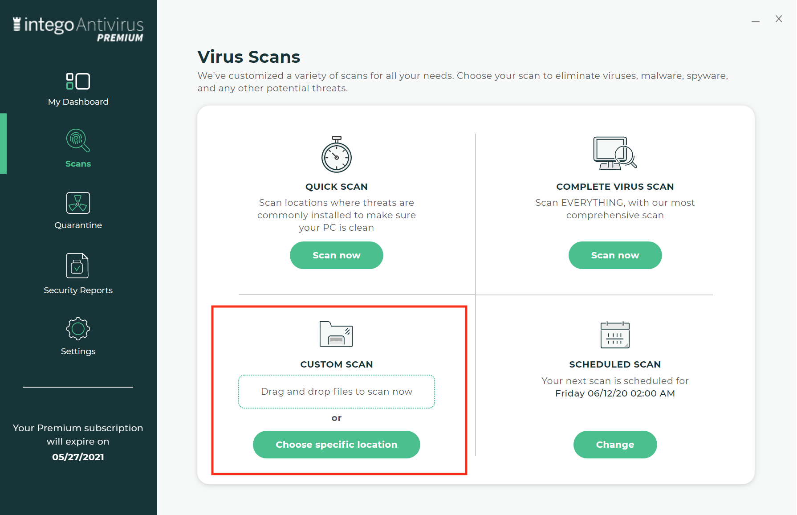Click the Quick Scan stopwatch icon
Screen dimensions: 797x515
[x=337, y=154]
